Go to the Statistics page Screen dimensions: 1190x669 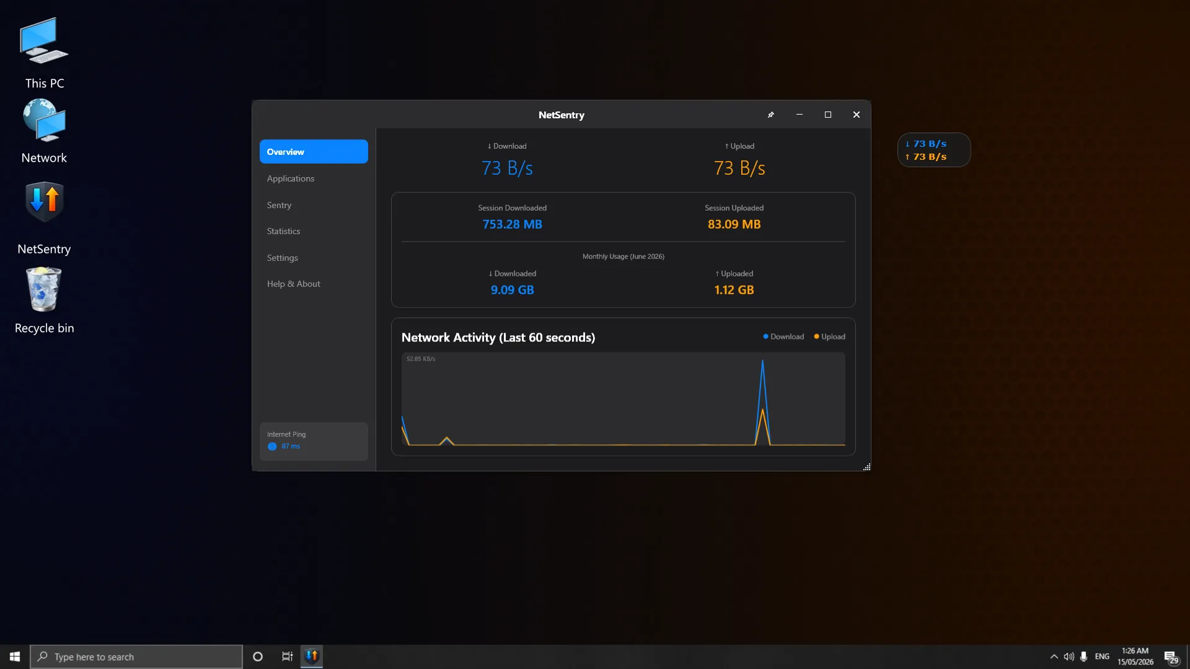[314, 231]
